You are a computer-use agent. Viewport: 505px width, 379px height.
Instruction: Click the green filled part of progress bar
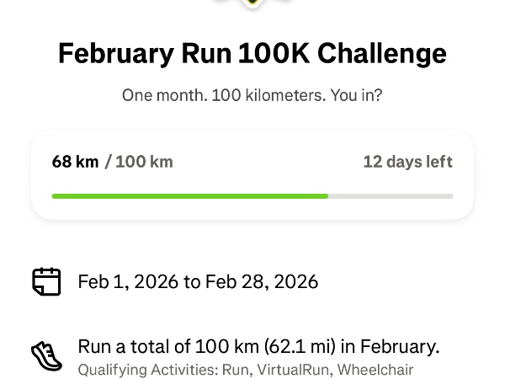[x=189, y=196]
